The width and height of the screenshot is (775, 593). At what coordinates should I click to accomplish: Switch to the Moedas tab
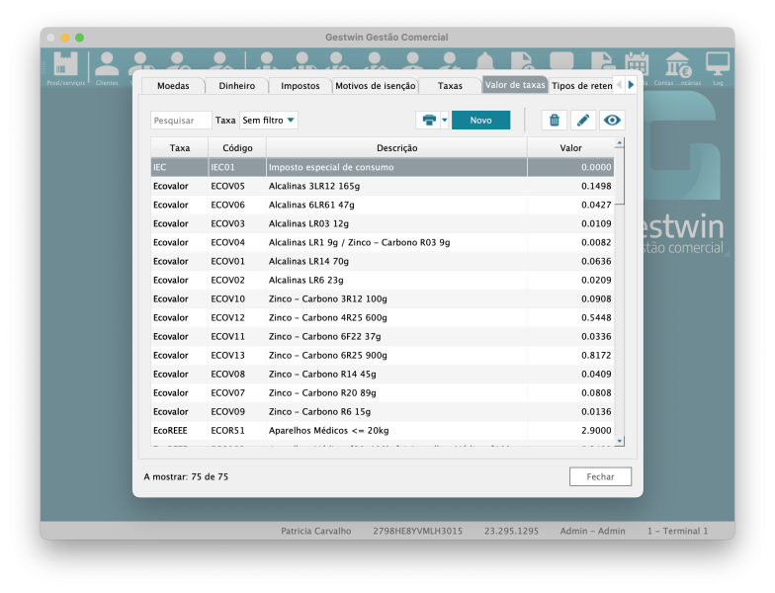point(173,86)
